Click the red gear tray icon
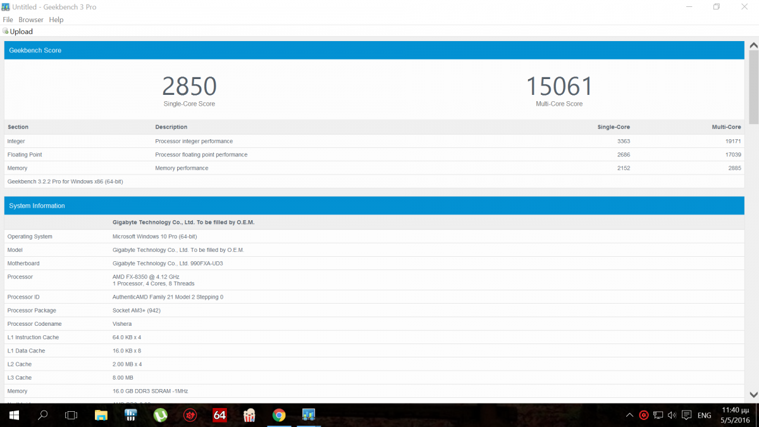Screen dimensions: 759x427 coord(643,415)
